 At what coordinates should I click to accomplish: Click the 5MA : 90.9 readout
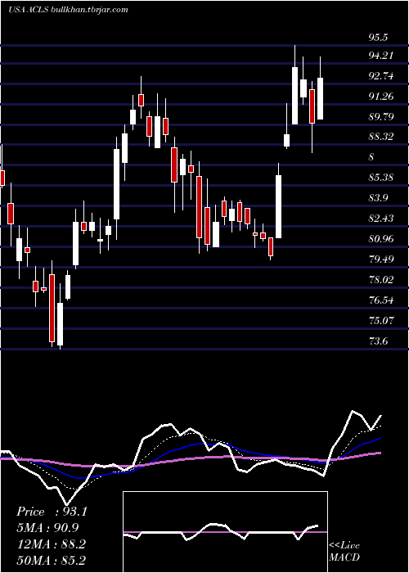[47, 528]
